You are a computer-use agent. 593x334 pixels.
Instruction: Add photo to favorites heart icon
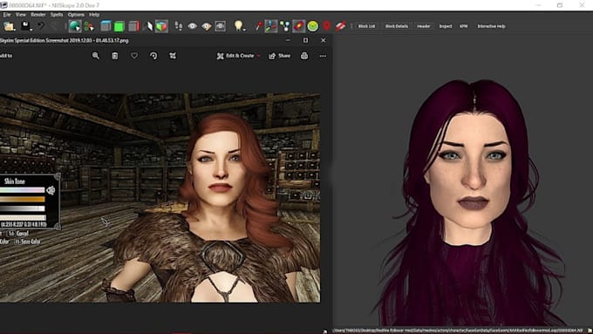point(134,56)
